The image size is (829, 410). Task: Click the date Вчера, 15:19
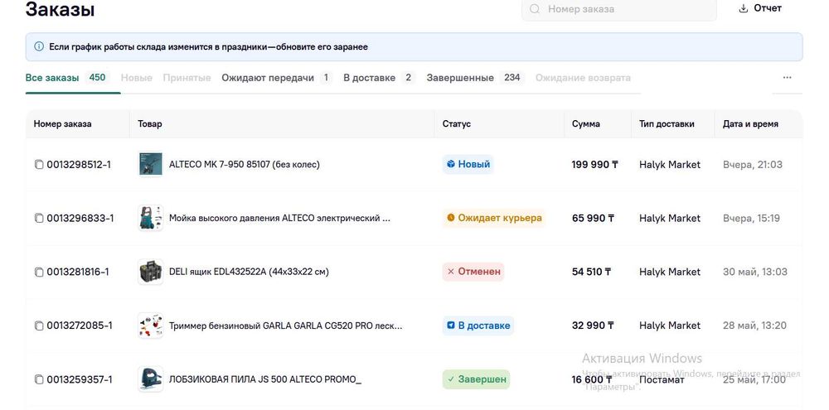click(751, 218)
